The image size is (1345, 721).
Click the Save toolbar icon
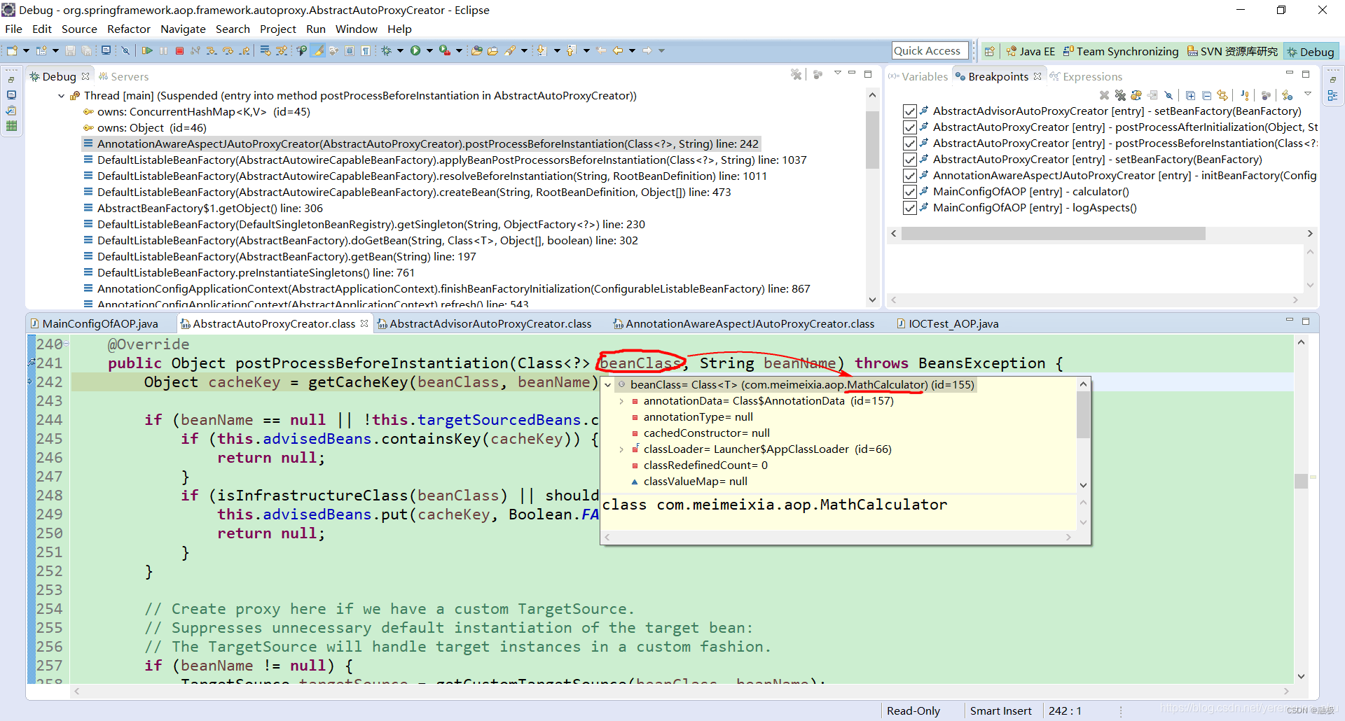(69, 50)
